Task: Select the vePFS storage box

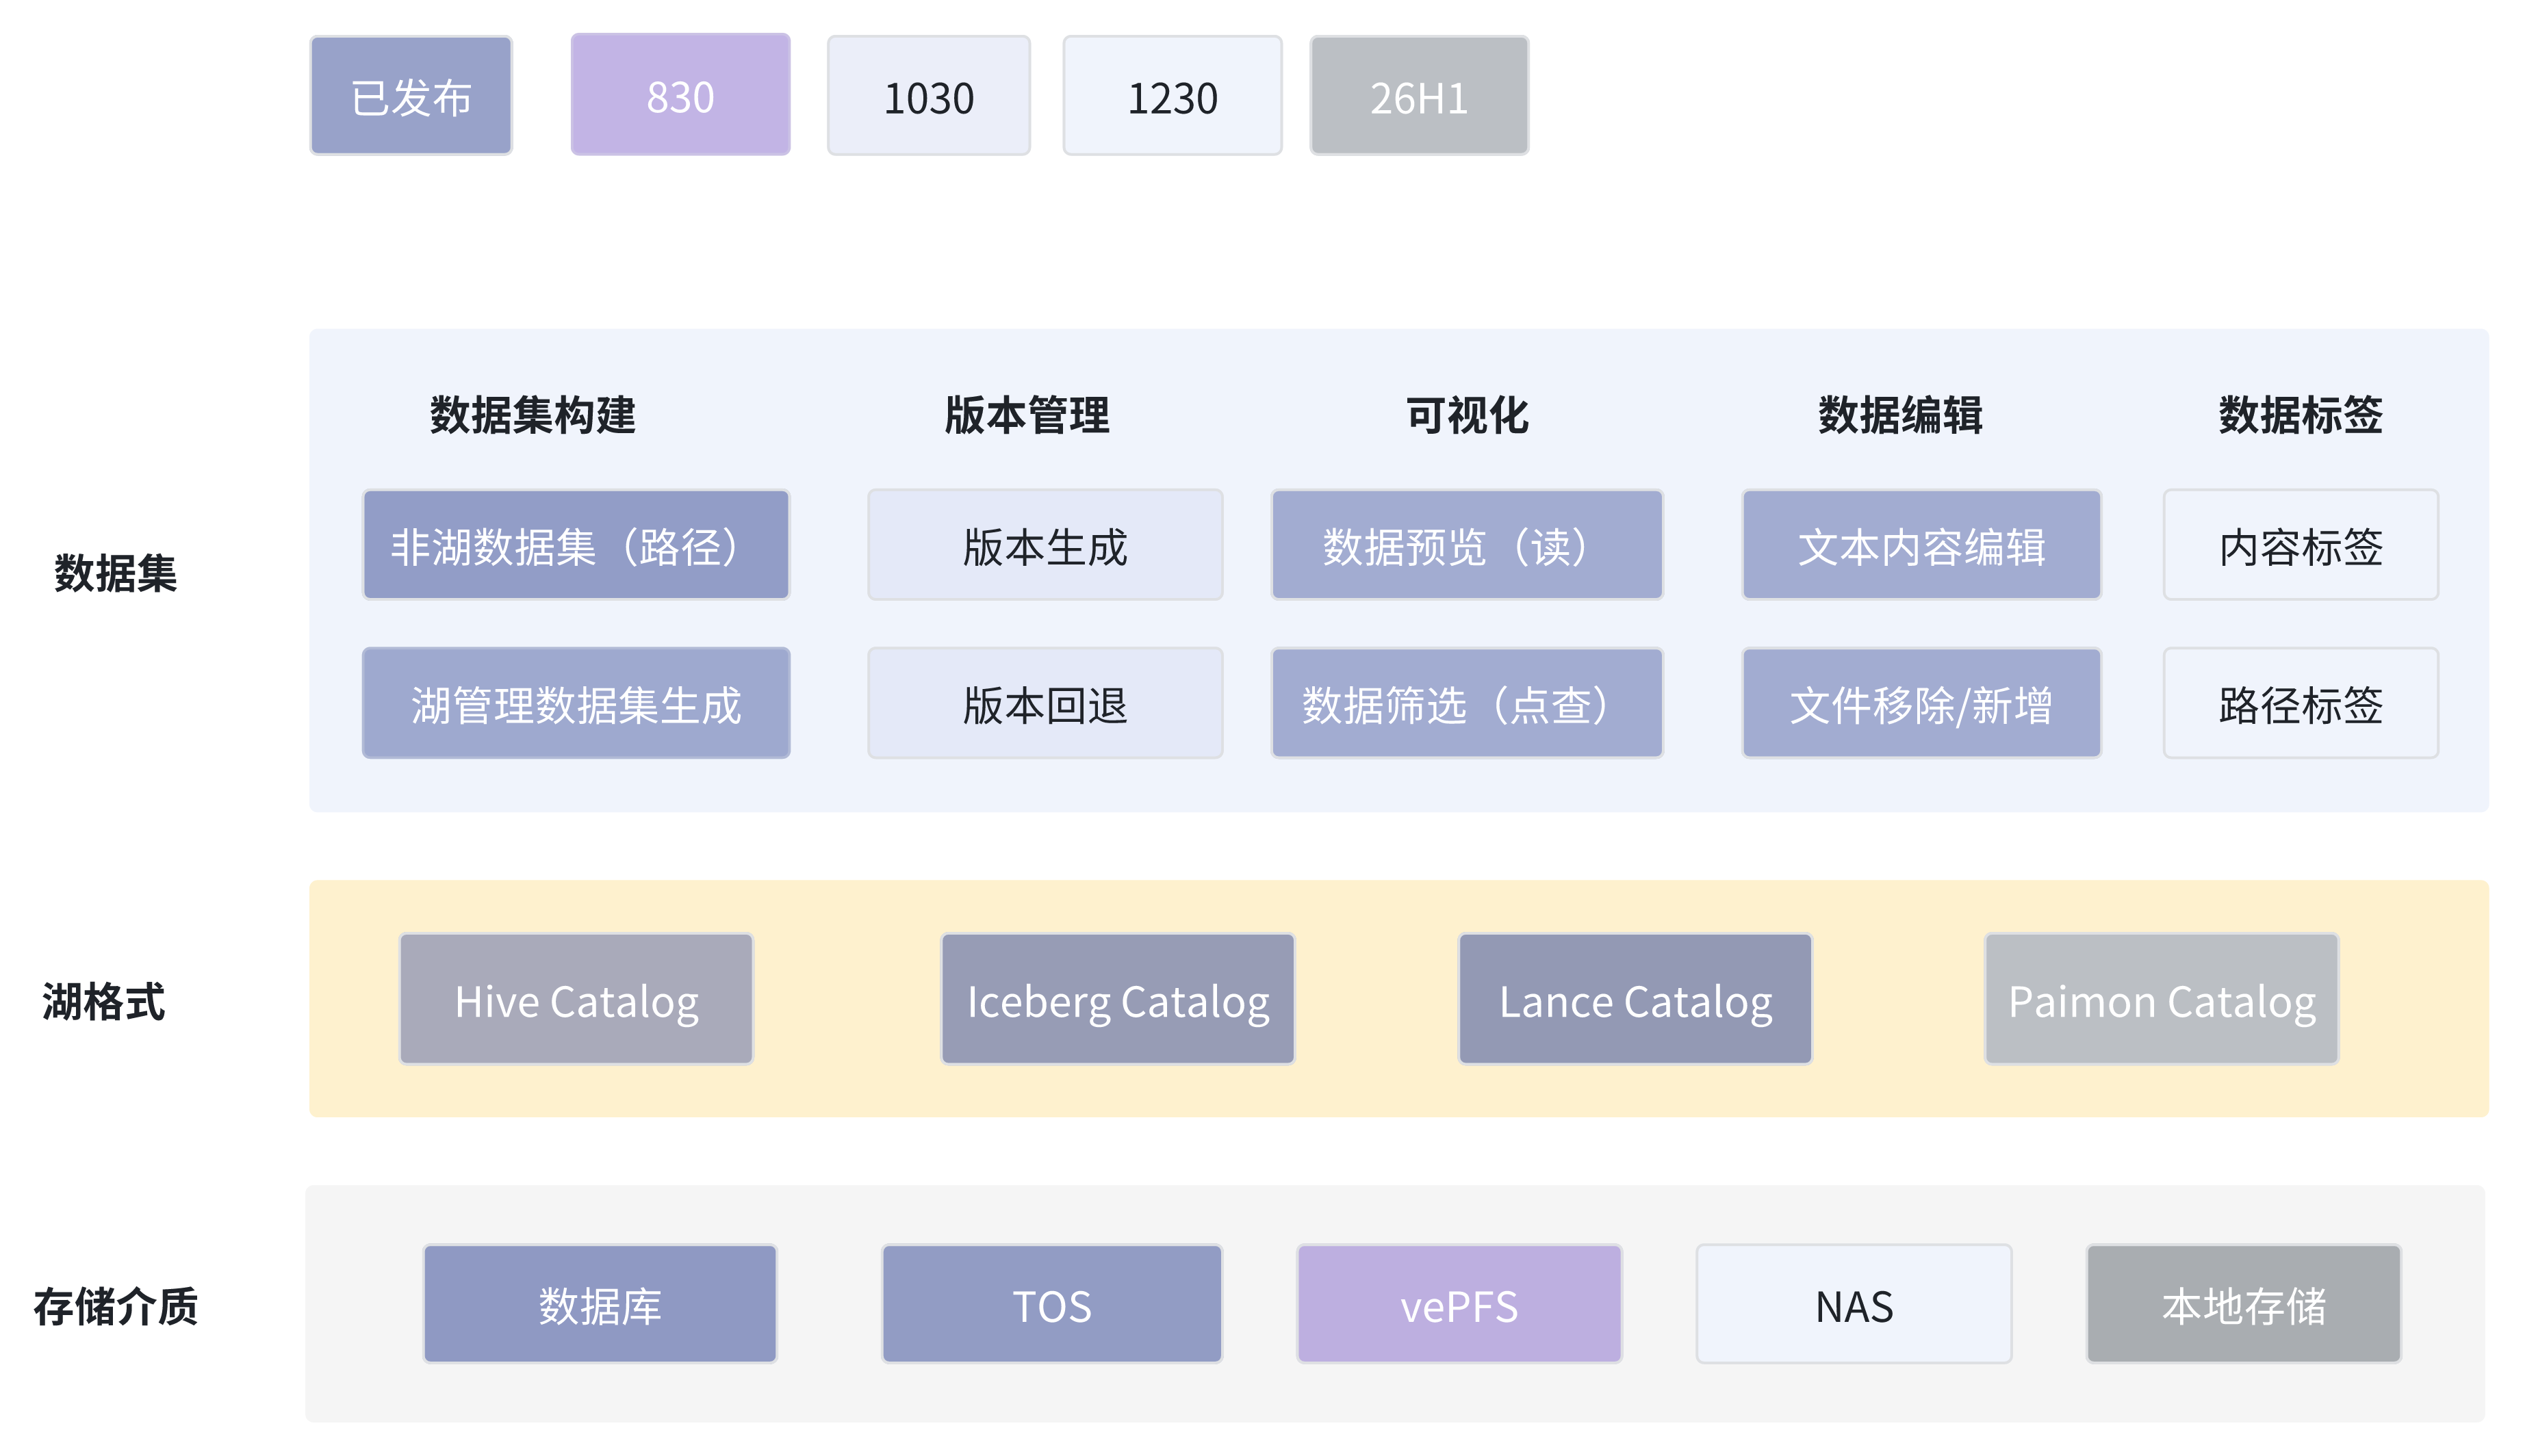Action: tap(1457, 1304)
